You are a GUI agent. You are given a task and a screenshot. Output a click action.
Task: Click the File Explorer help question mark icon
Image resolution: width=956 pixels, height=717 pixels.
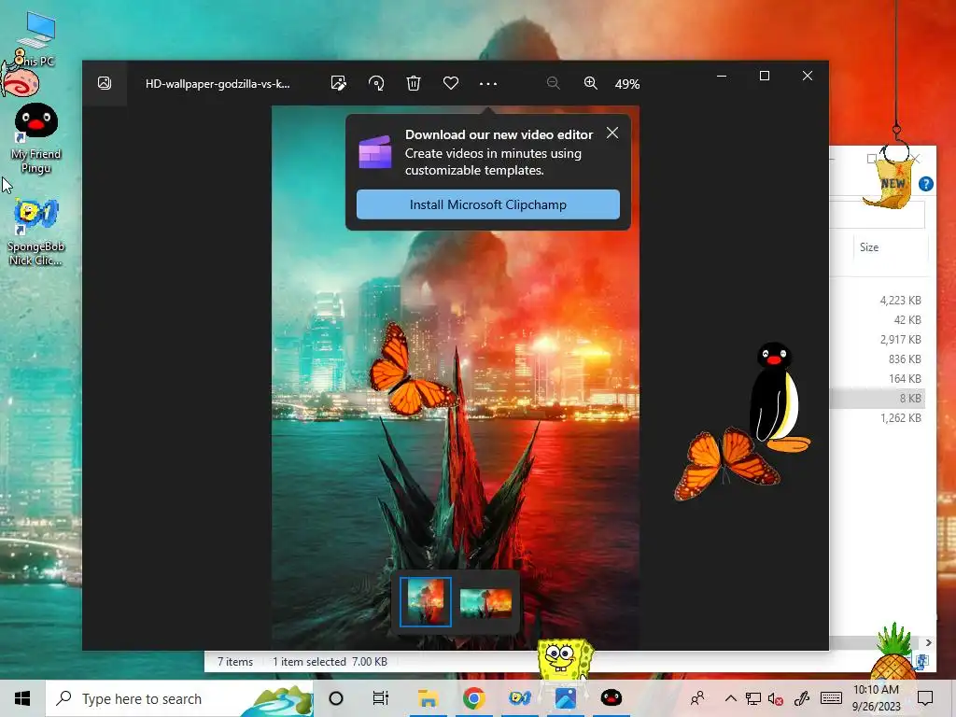point(925,184)
